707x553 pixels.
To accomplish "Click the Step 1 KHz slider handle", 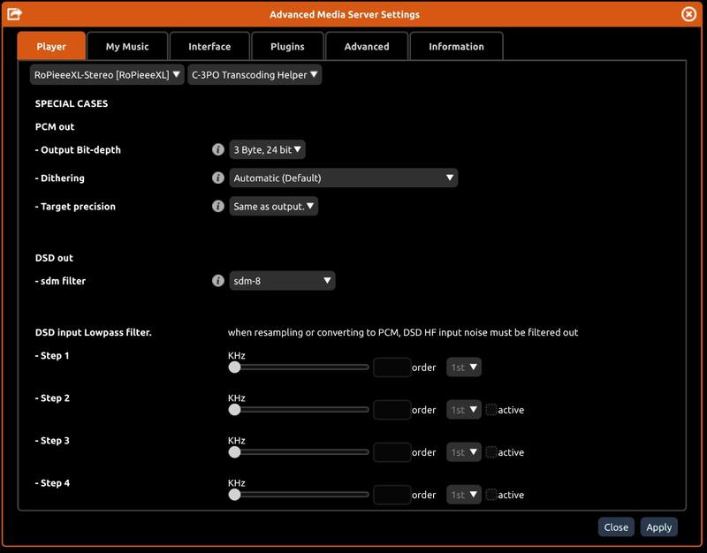I will [234, 367].
